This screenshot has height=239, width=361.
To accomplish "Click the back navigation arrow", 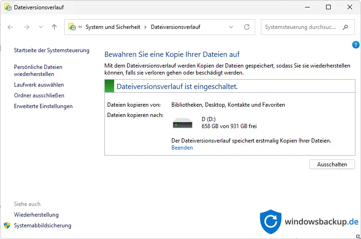I will click(x=11, y=27).
